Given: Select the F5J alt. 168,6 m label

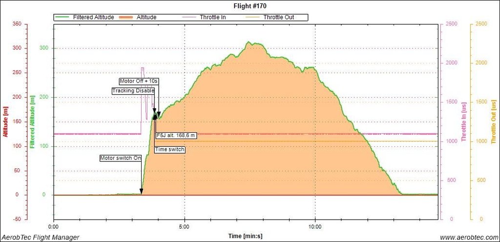Looking at the screenshot, I should pos(176,135).
